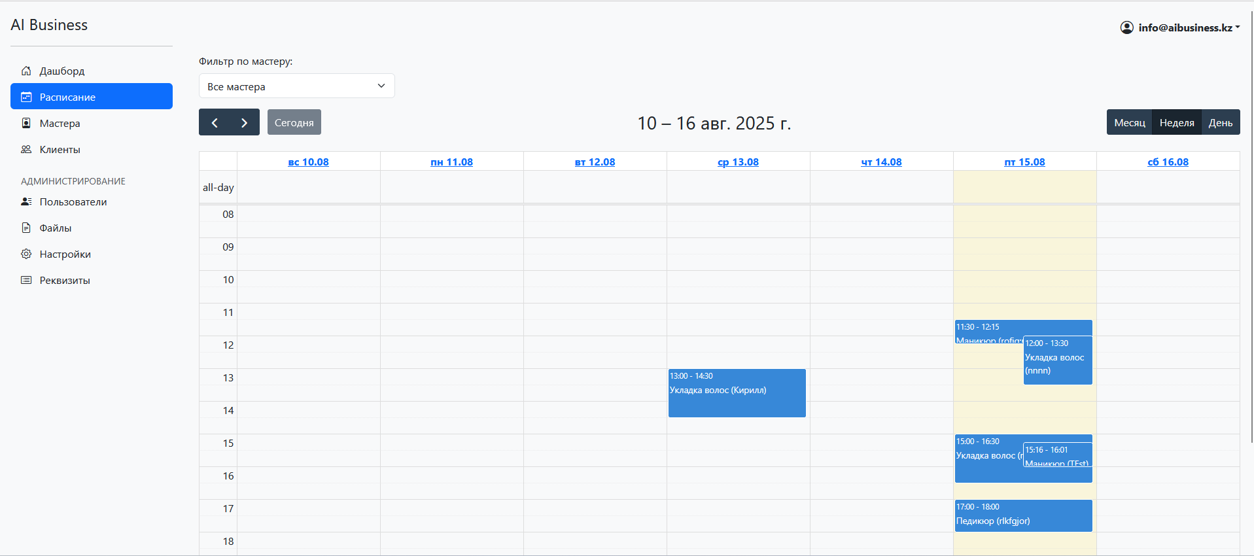Open the ср 13.08 day link

738,162
